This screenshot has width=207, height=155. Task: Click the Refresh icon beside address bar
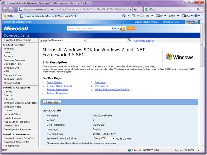[135, 9]
